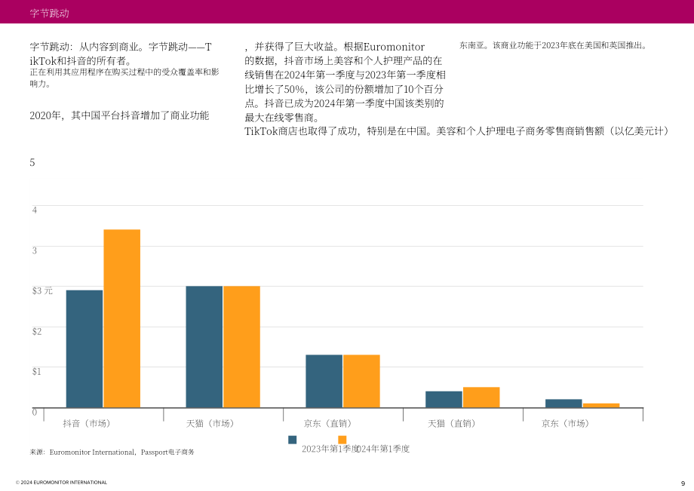The width and height of the screenshot is (694, 491).
Task: Click the orange 抖音 2024 bar
Action: [x=121, y=318]
